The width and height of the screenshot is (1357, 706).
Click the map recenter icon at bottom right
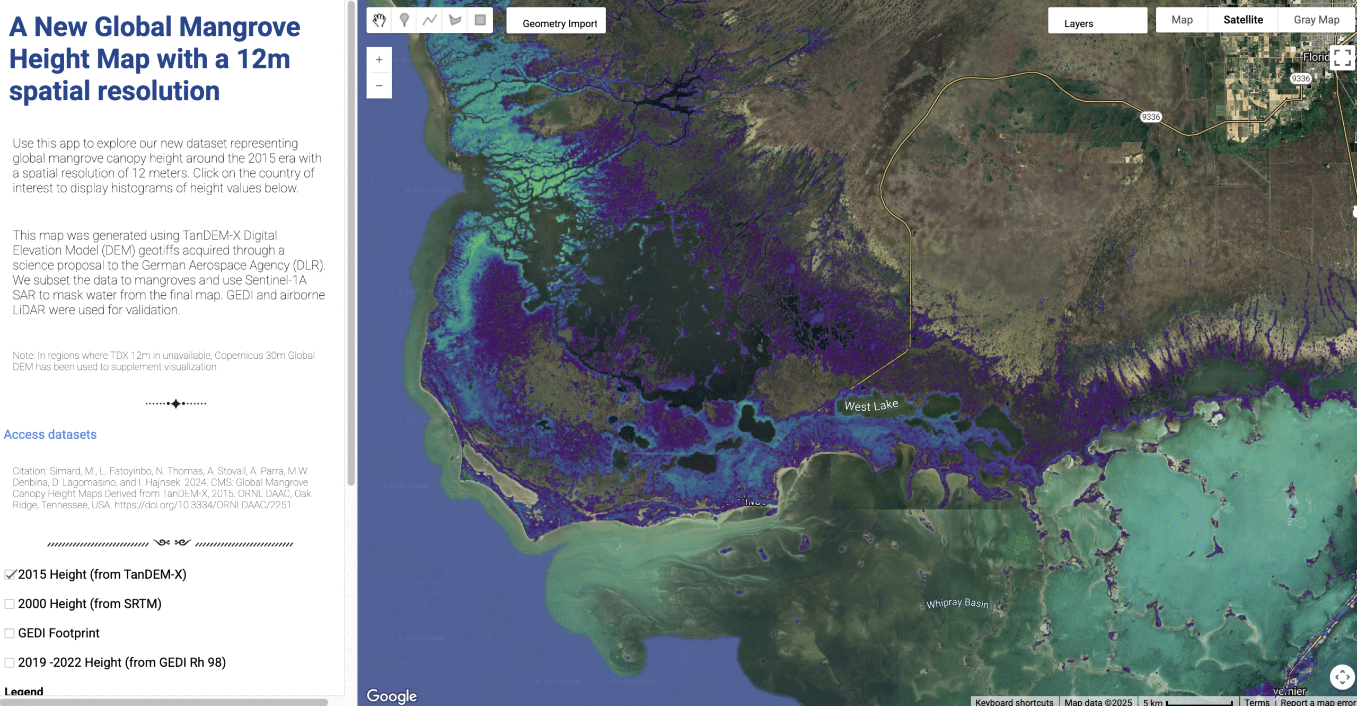click(x=1342, y=677)
